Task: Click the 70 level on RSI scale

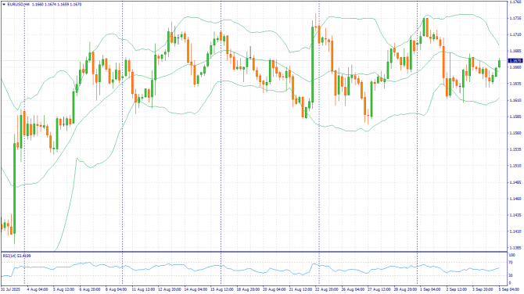Action: (511, 263)
